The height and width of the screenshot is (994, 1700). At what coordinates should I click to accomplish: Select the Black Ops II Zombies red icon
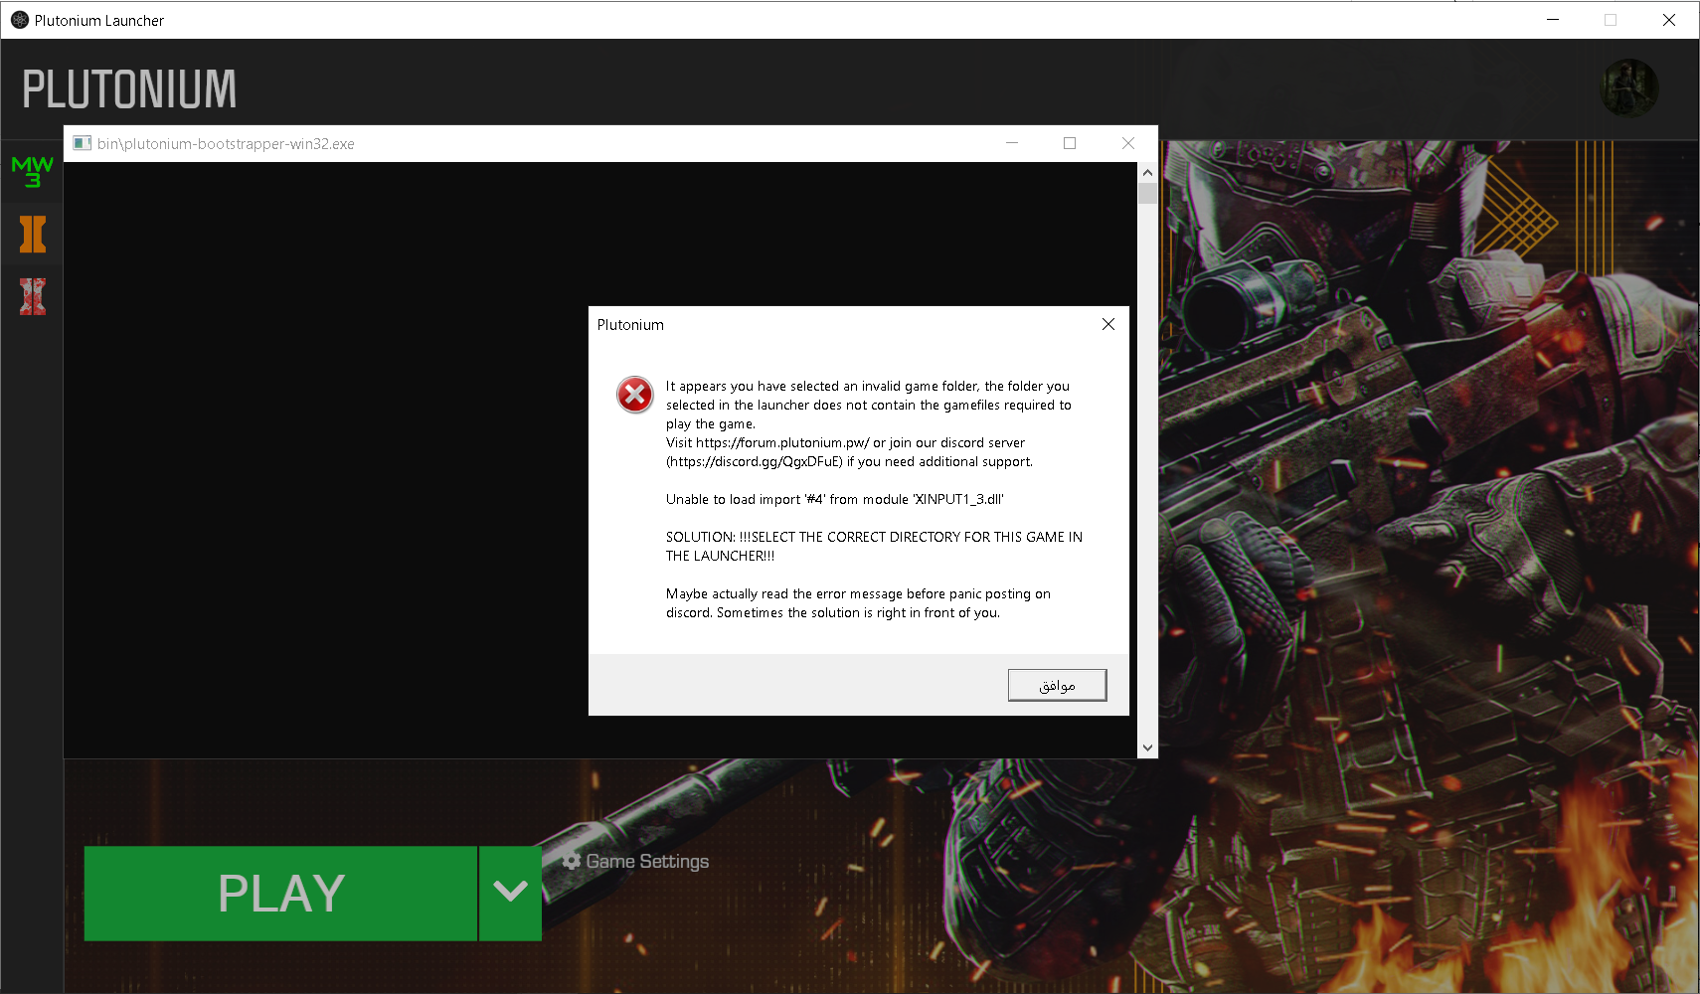pos(33,296)
